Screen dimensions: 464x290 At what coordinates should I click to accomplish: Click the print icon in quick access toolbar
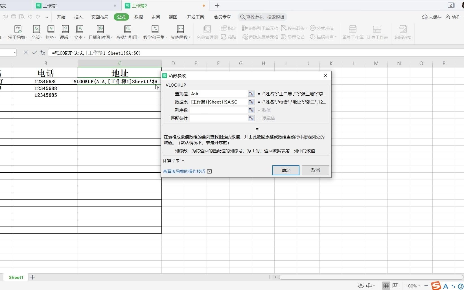(13, 17)
